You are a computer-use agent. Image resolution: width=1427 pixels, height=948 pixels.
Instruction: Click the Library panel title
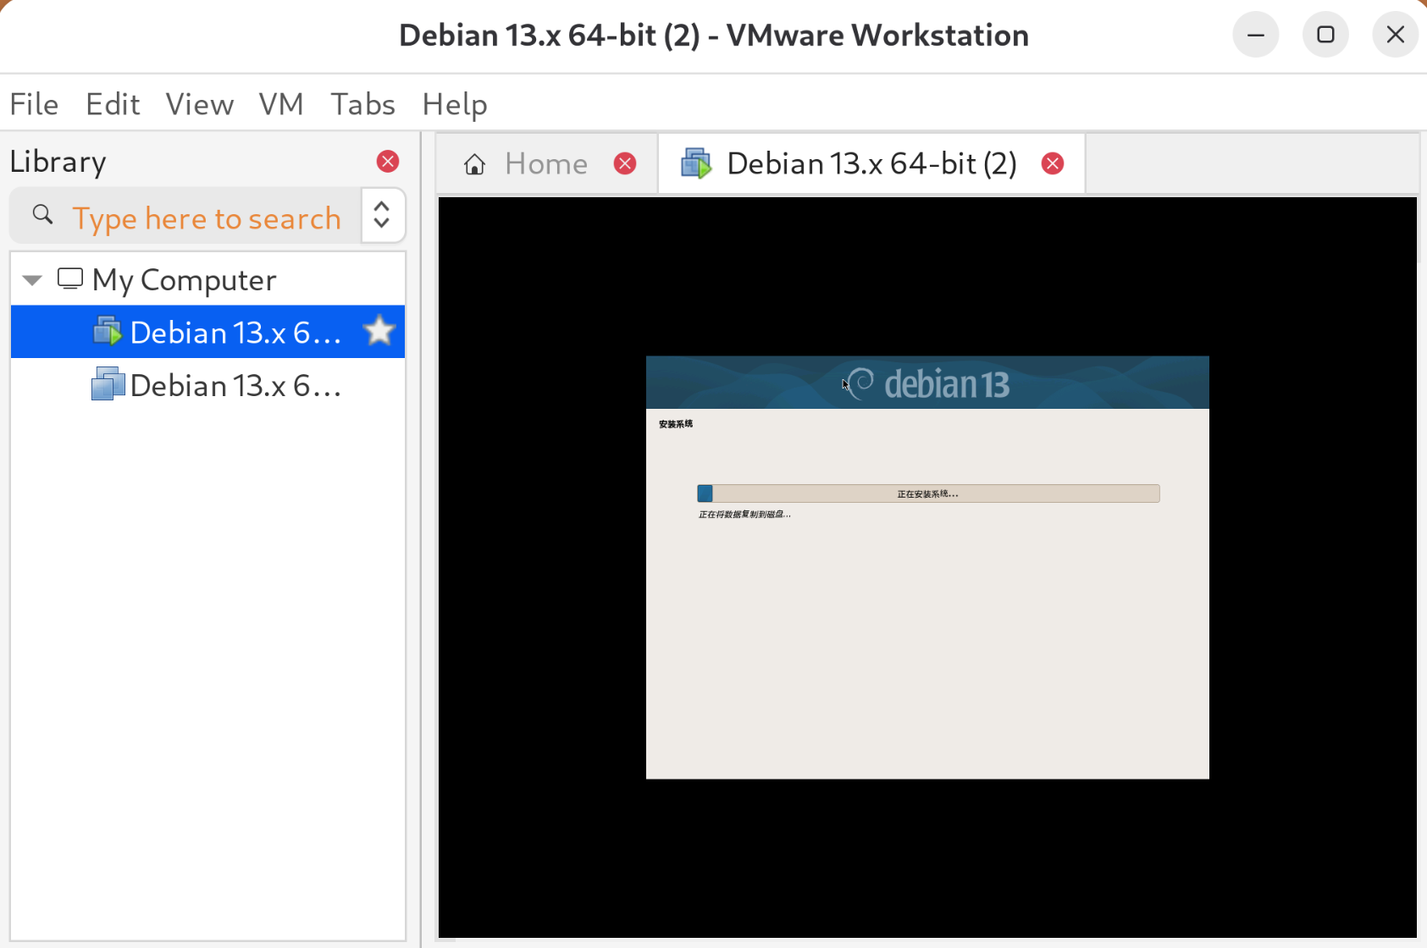click(x=58, y=162)
